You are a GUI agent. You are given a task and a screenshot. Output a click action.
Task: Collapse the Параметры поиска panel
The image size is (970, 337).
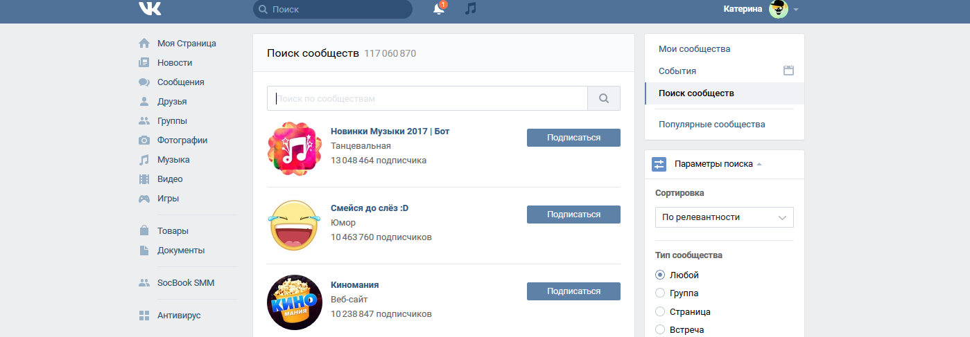tap(718, 164)
